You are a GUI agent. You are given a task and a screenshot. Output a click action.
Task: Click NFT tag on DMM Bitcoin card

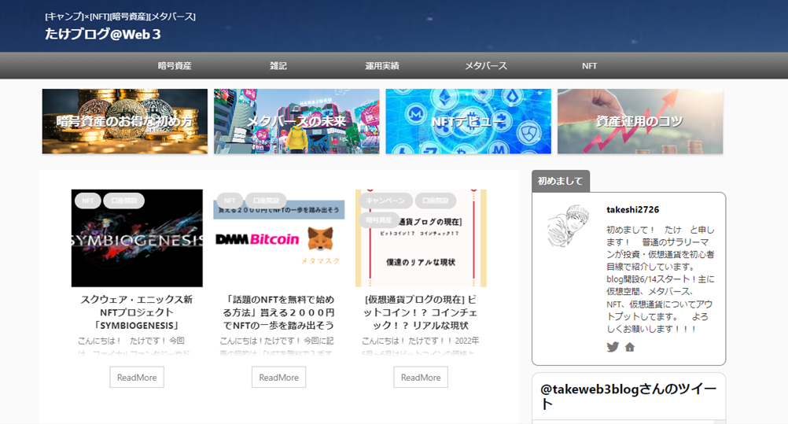[230, 200]
